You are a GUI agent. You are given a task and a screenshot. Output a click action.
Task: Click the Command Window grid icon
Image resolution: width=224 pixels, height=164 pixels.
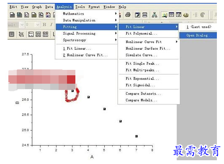click(171, 15)
